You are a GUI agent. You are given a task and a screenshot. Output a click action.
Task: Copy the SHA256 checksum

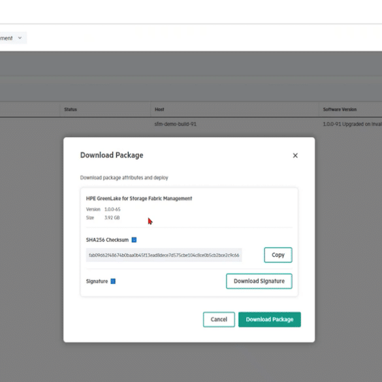pyautogui.click(x=278, y=255)
